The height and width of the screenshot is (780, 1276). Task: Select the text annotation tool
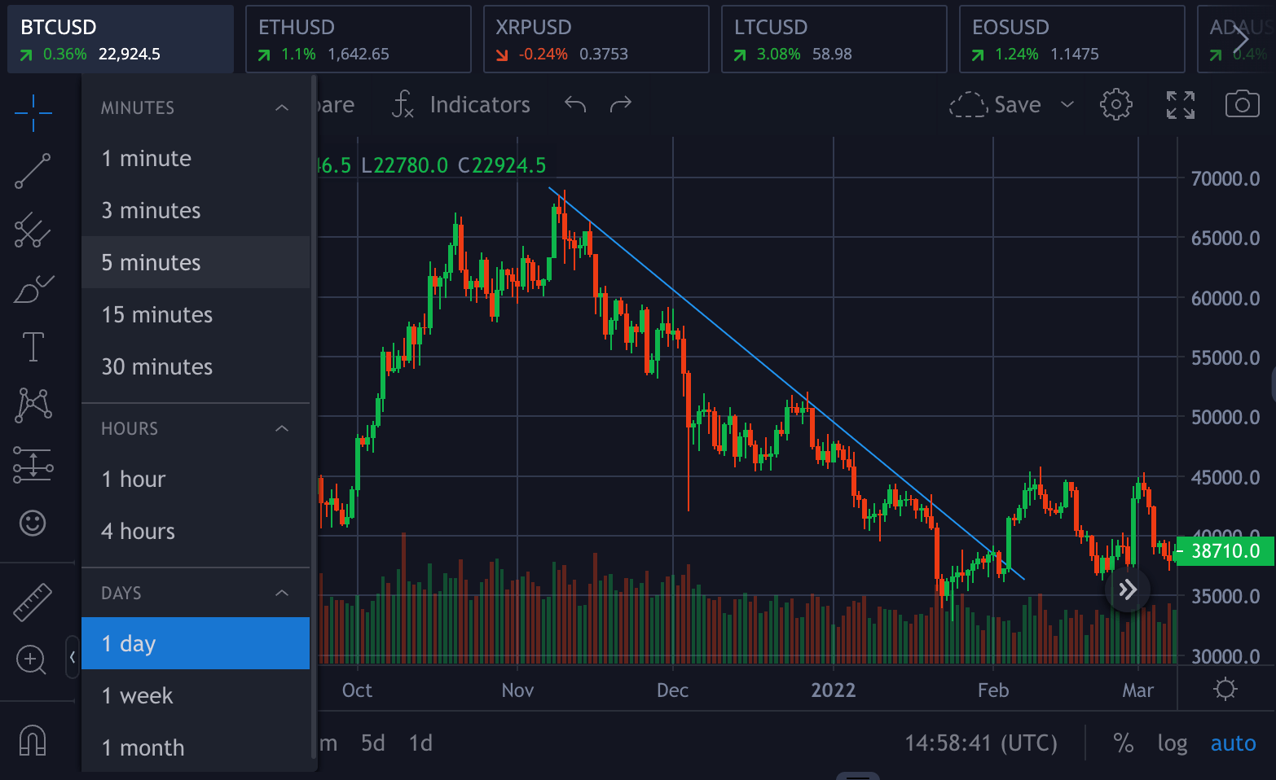pyautogui.click(x=33, y=347)
